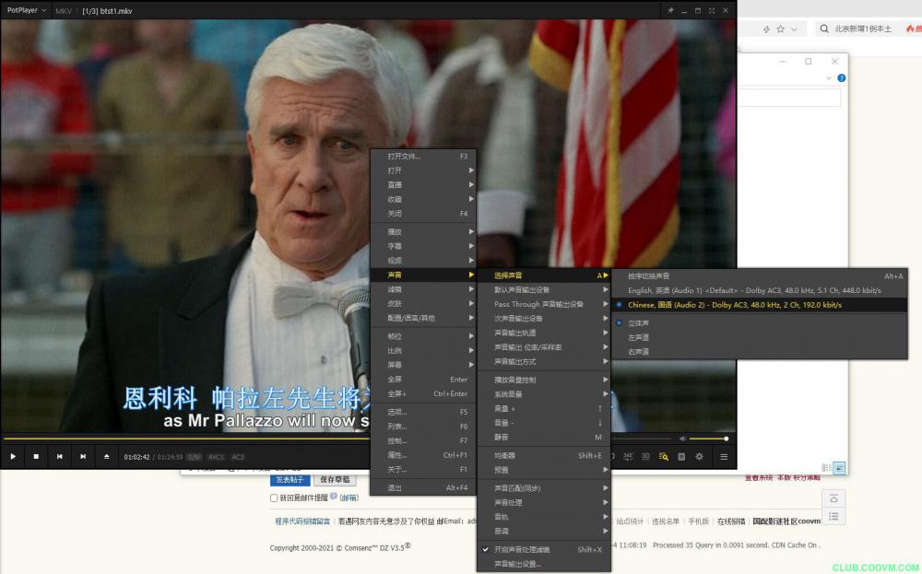Skip to the previous file

pos(60,456)
